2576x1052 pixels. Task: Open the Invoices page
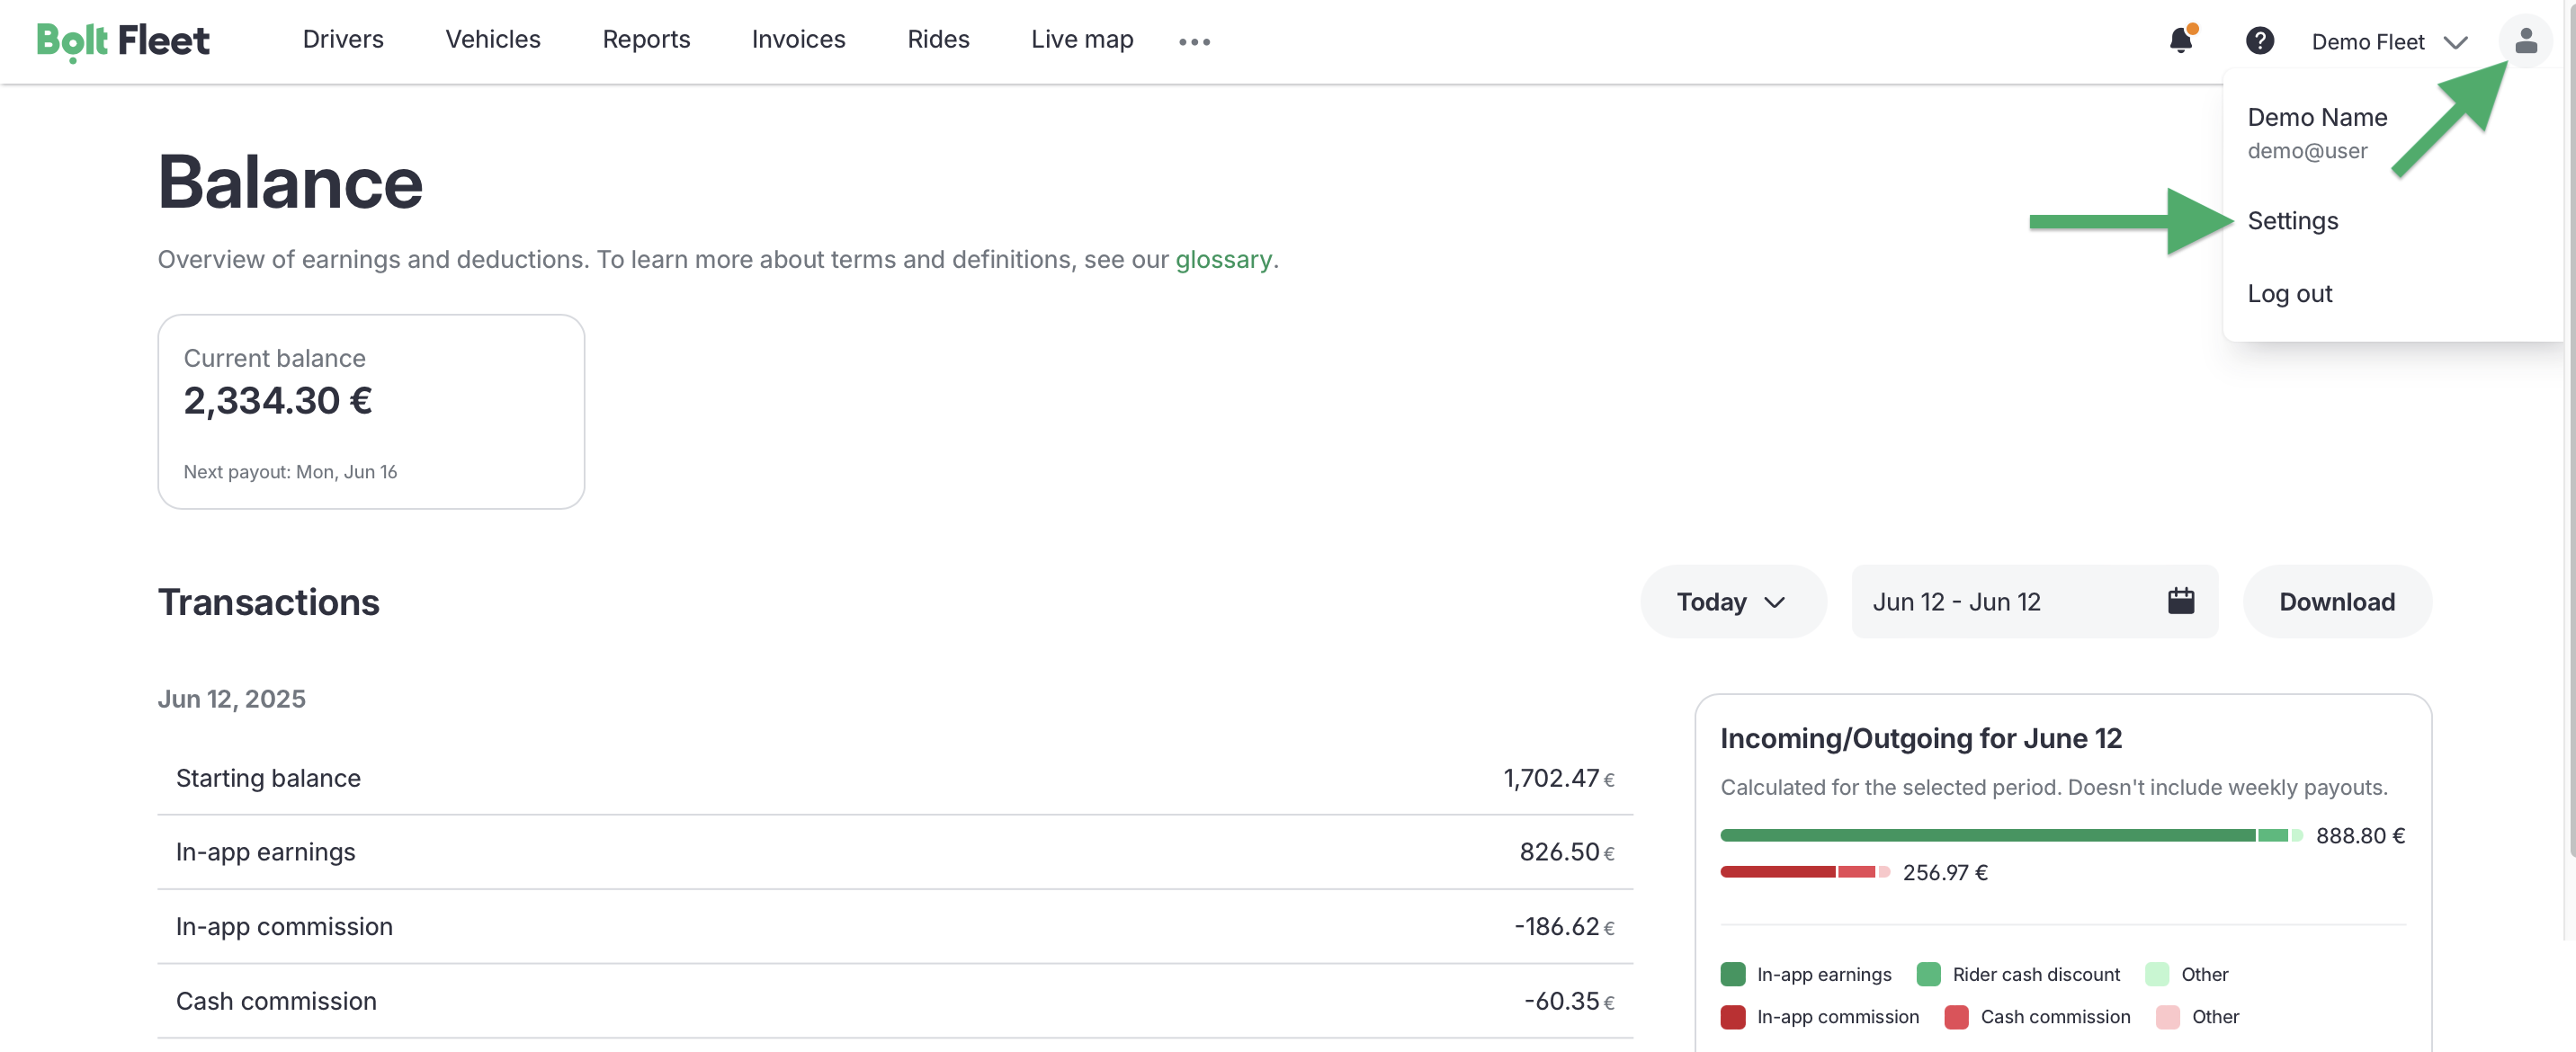click(x=798, y=39)
